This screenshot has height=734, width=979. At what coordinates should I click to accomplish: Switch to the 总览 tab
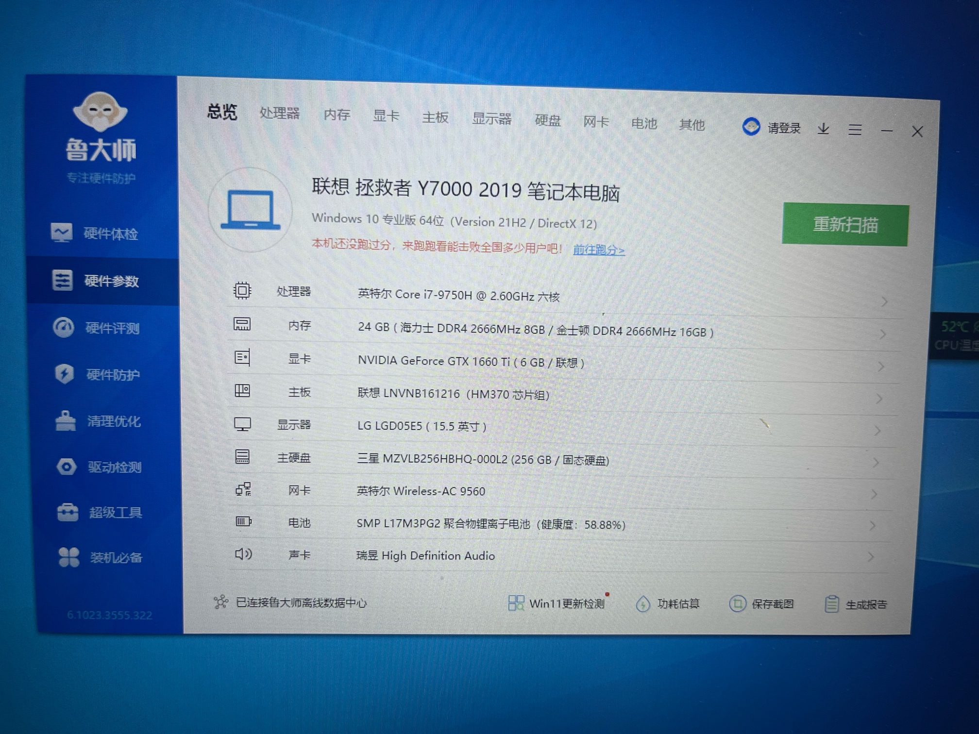point(222,112)
